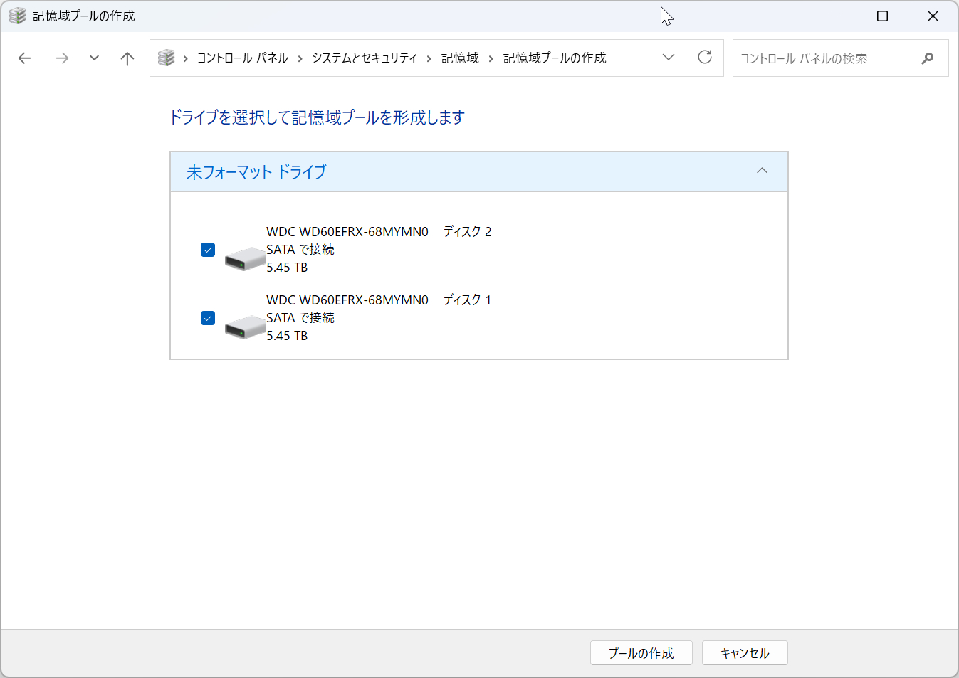Go up one folder level arrow

(127, 58)
